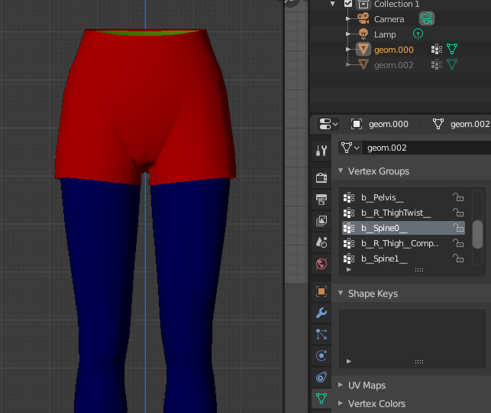Click mesh data icon on geom.000 row
The height and width of the screenshot is (413, 491).
tap(452, 49)
